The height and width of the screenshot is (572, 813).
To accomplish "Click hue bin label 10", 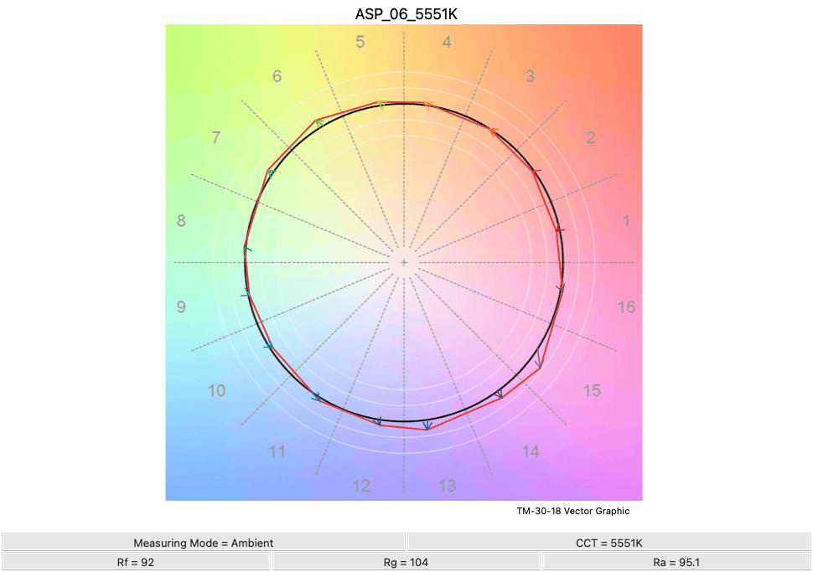I will click(x=217, y=390).
